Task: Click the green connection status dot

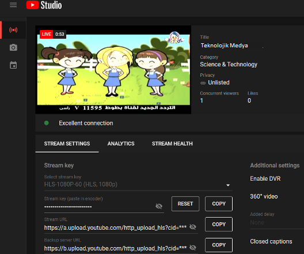Action: 46,123
